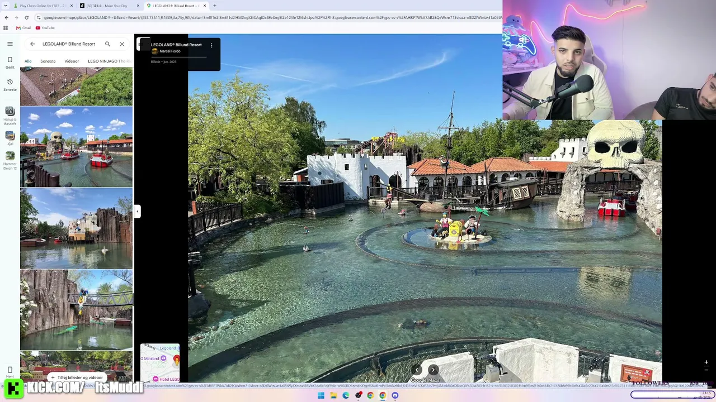Click the LEGOLAND Billund Resort photo title

coord(176,45)
